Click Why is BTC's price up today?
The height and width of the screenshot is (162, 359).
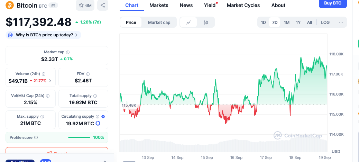coord(44,35)
